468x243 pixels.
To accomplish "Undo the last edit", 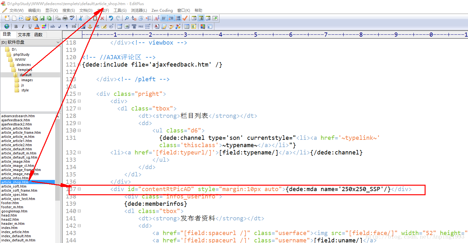I will (111, 18).
